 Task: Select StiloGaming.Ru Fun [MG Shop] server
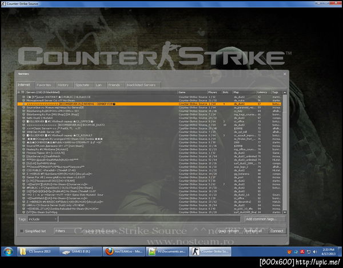click(150, 114)
